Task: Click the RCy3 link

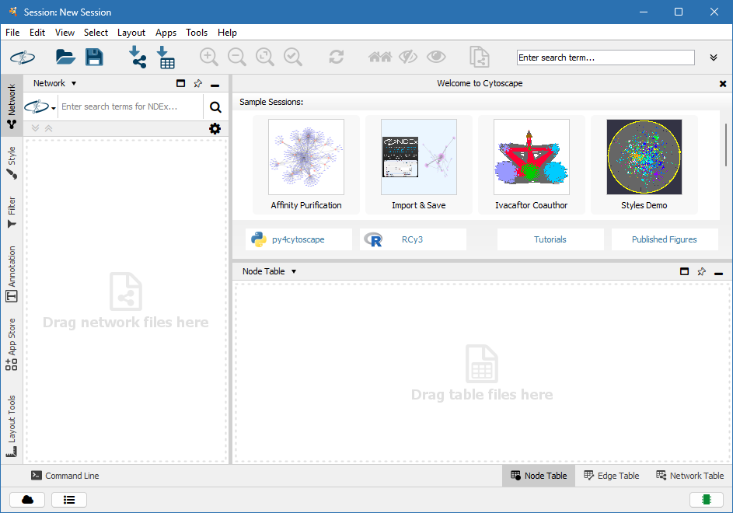Action: (412, 239)
